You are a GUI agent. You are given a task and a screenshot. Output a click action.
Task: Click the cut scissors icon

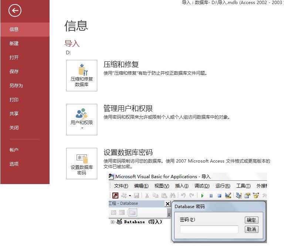(x=147, y=196)
